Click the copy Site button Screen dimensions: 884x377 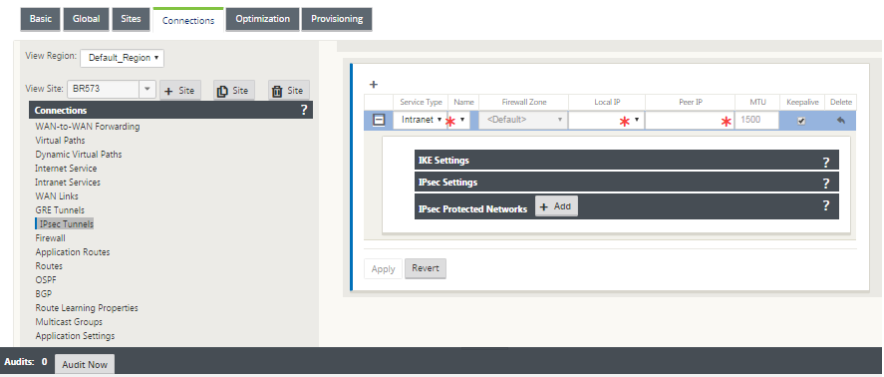pyautogui.click(x=234, y=91)
